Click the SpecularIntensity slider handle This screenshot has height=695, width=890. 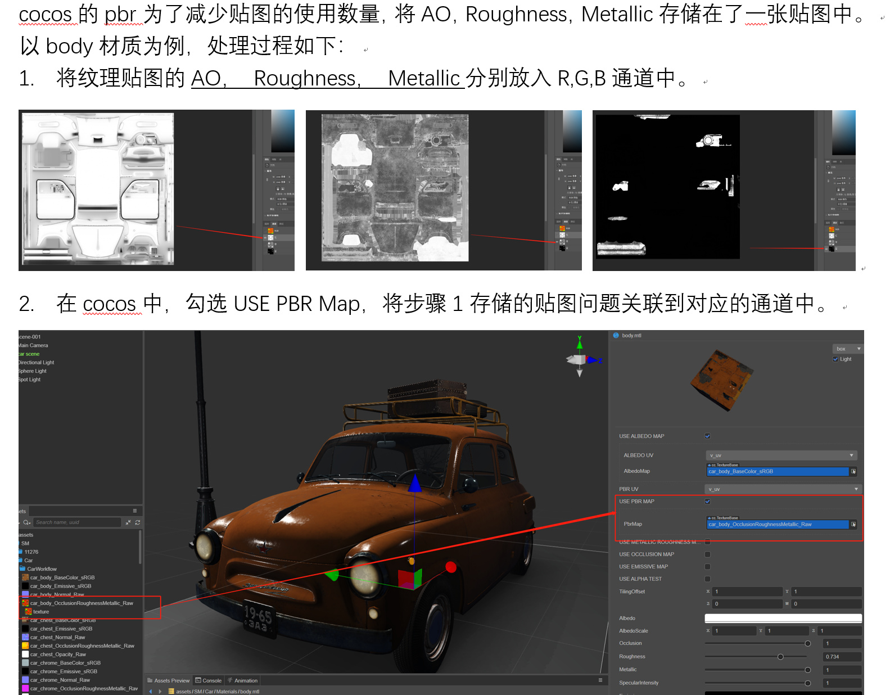click(808, 683)
